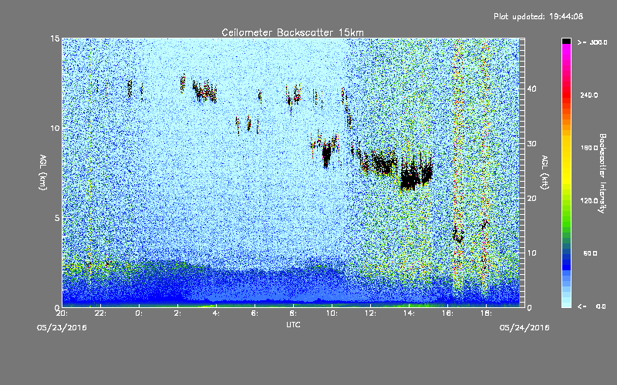Click the '<= 0.0' colorbar value
Image resolution: width=617 pixels, height=385 pixels.
[x=592, y=306]
